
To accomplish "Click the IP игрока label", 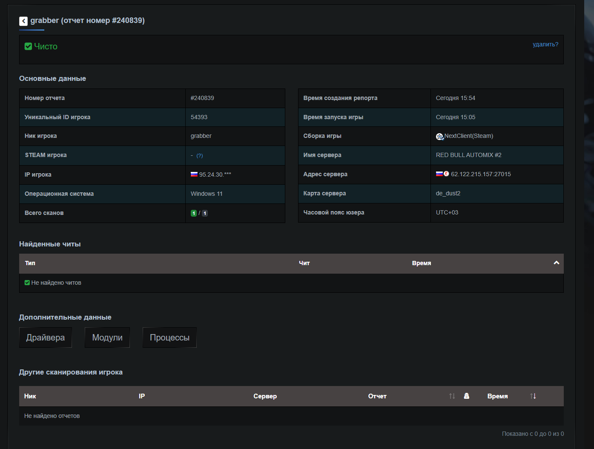I will [38, 174].
